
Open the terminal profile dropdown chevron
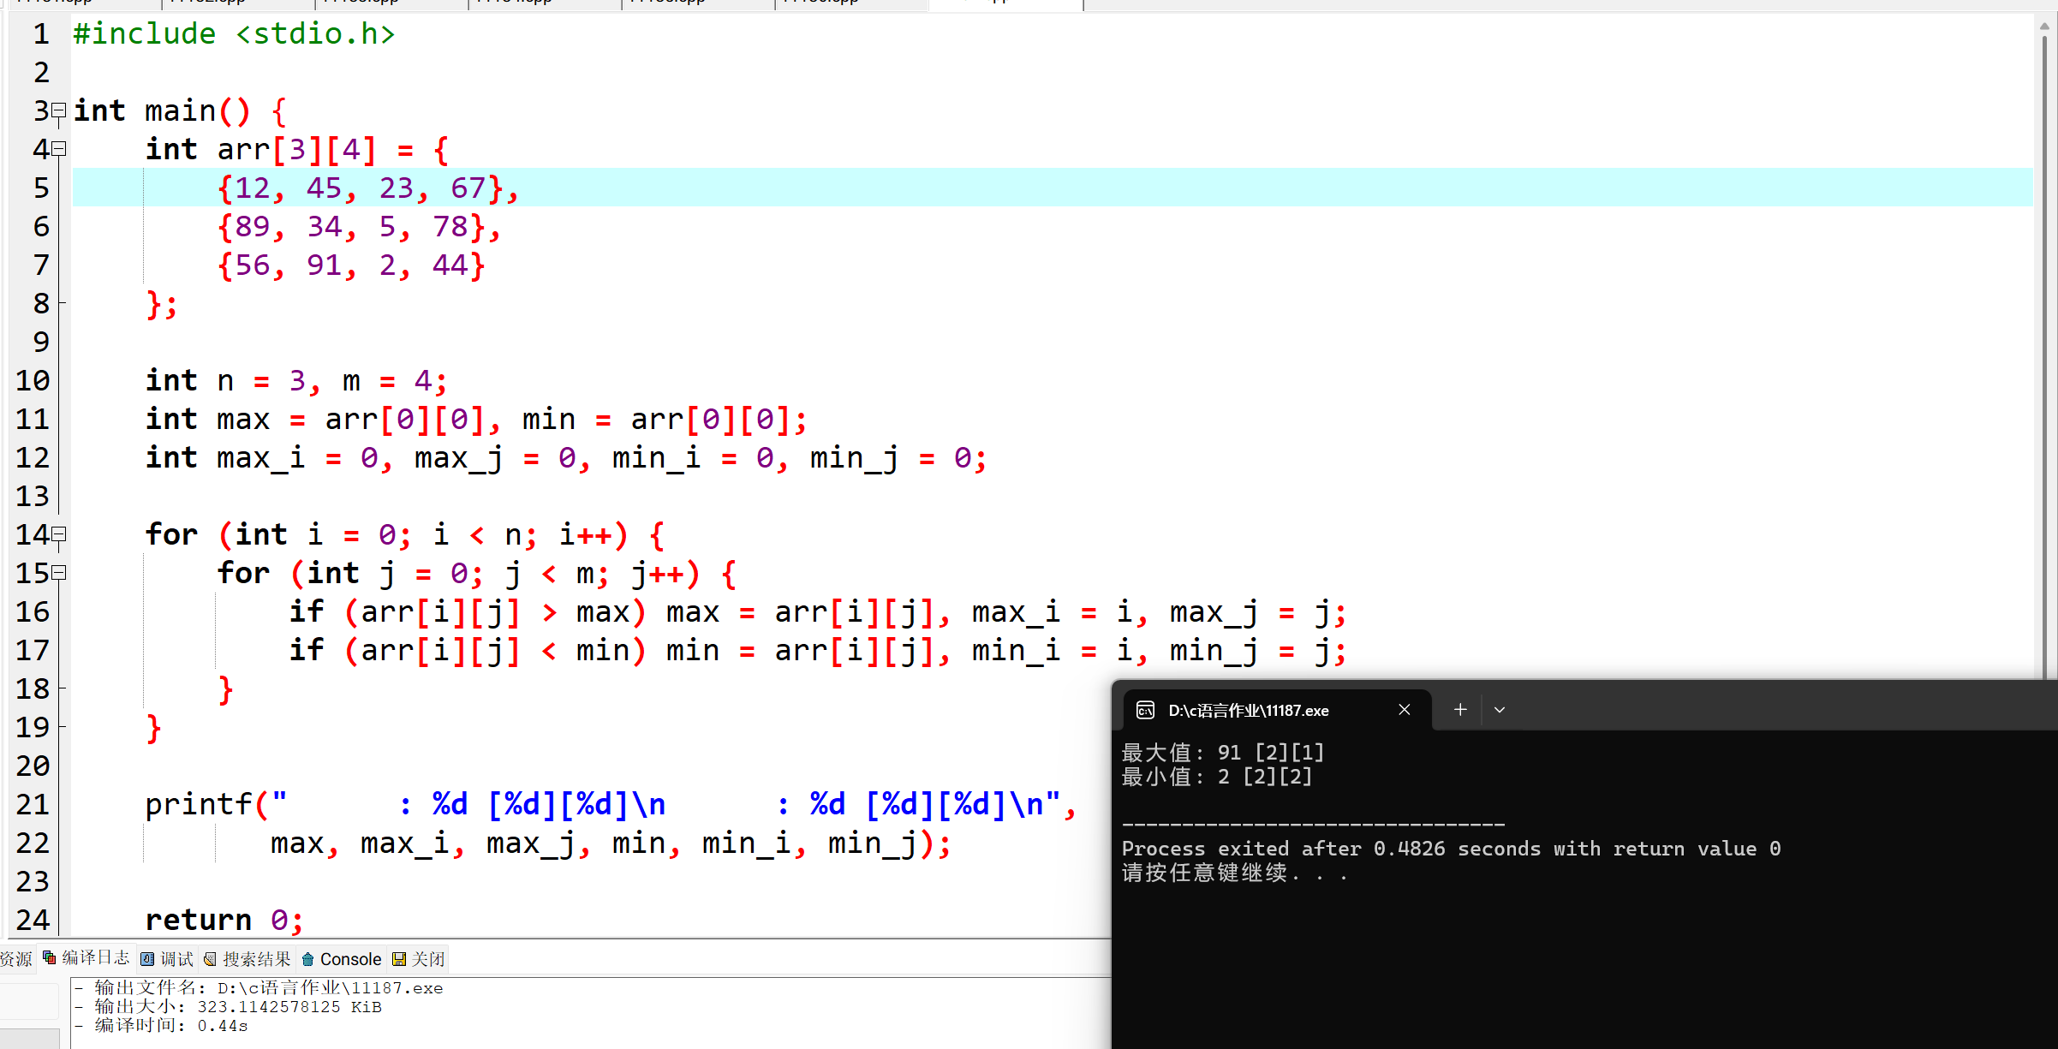[1500, 710]
